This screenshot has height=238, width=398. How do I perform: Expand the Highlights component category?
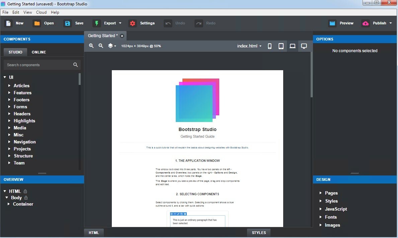(x=9, y=121)
